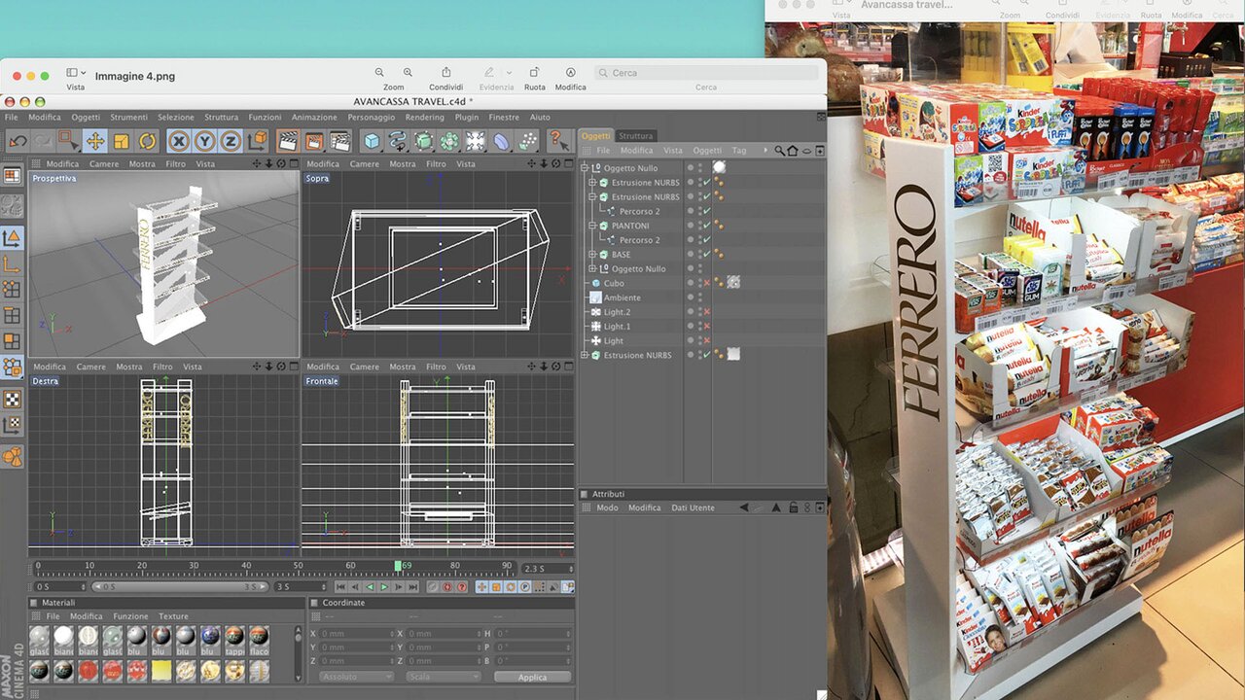Render active view clapperboard icon
This screenshot has height=700, width=1245.
pyautogui.click(x=288, y=142)
